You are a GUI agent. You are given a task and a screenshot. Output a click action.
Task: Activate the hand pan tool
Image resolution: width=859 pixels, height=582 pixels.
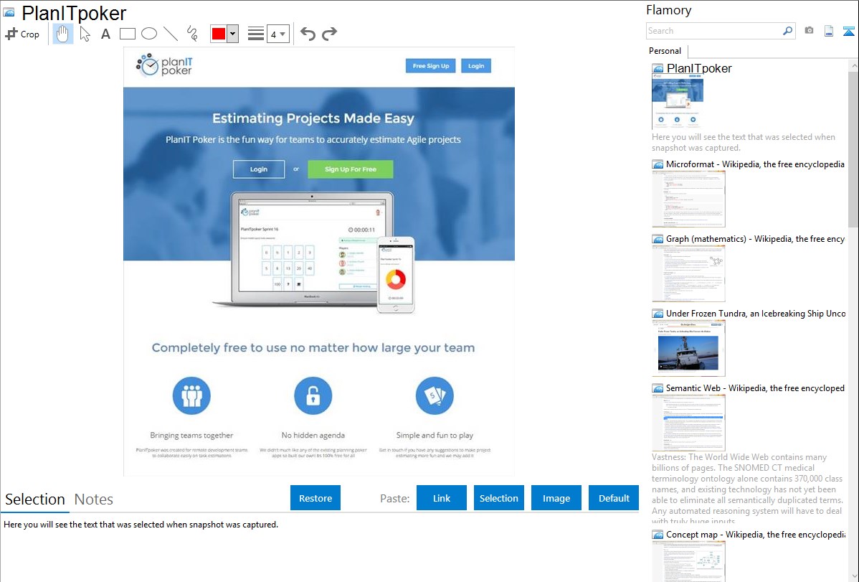(x=63, y=34)
